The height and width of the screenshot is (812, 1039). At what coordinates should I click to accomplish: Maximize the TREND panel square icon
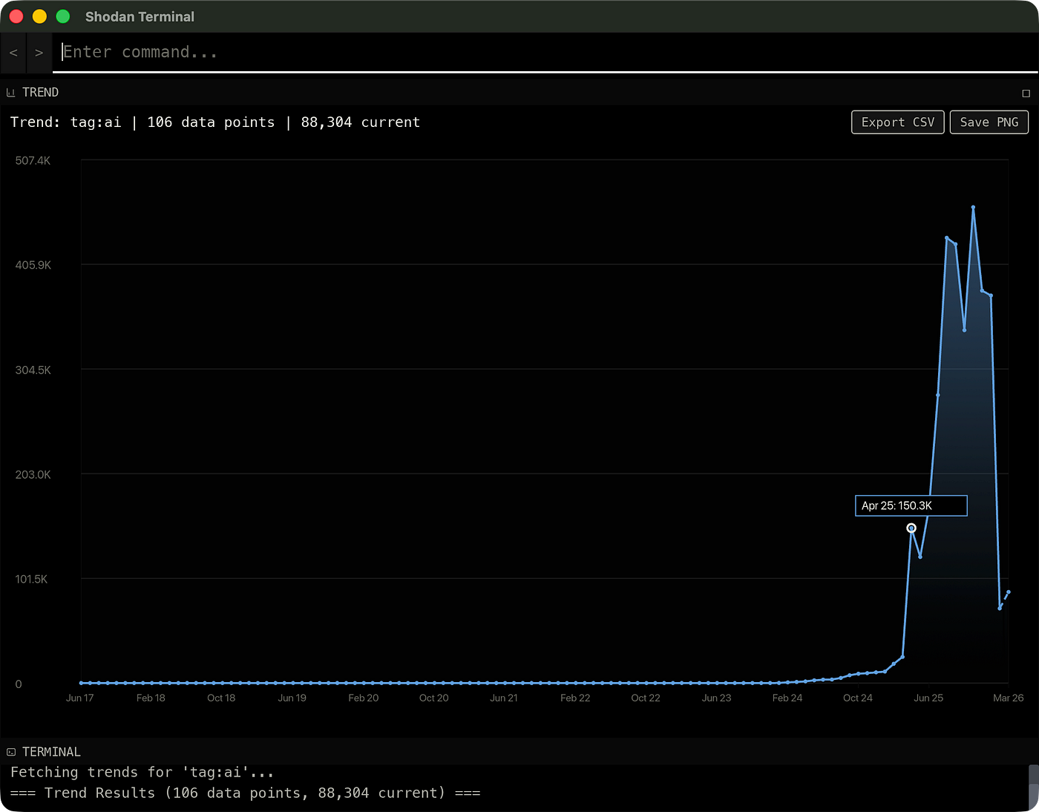tap(1026, 94)
